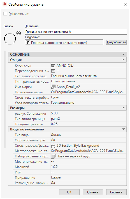Collapse the Размеры category arrow
This screenshot has width=130, height=199.
pyautogui.click(x=124, y=108)
